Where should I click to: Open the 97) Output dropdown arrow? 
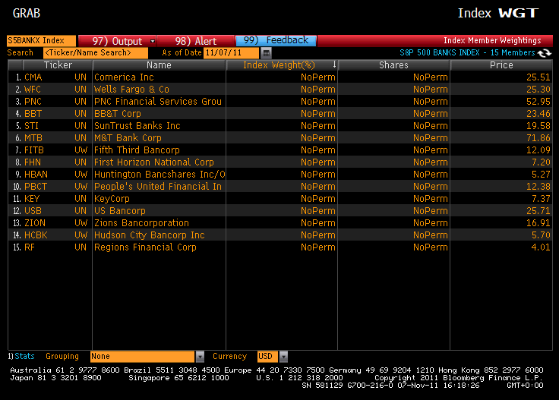(153, 41)
